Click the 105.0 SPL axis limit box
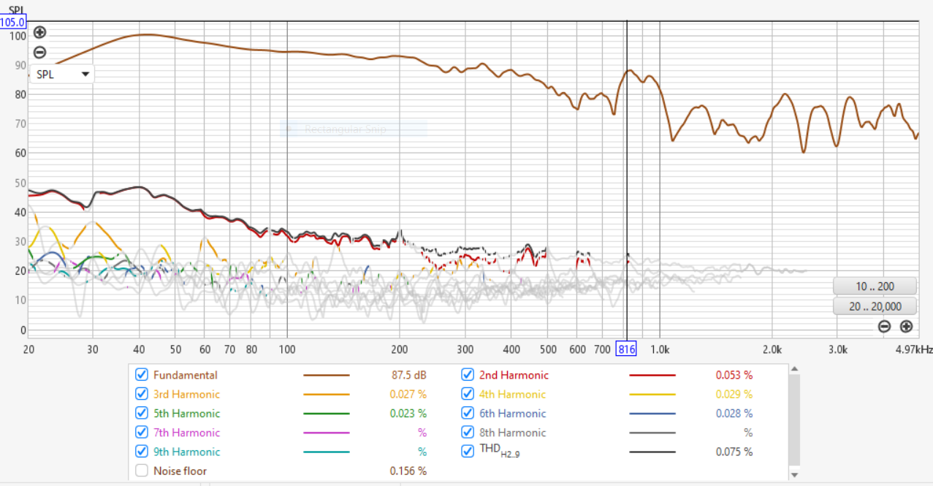This screenshot has width=933, height=486. (x=13, y=22)
